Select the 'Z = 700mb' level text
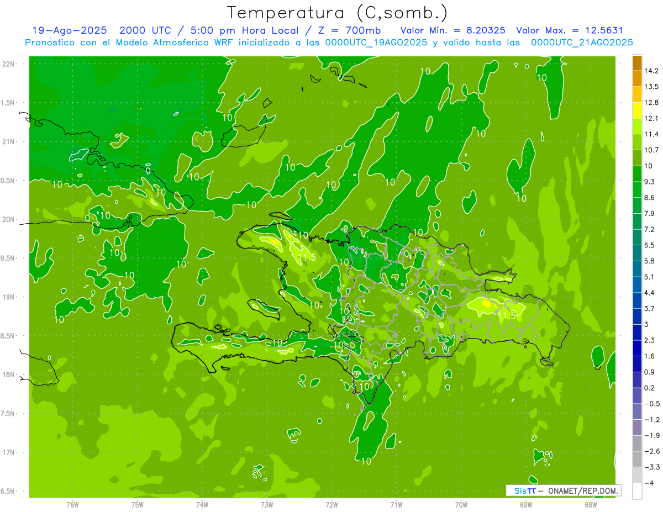This screenshot has height=512, width=663. coord(350,31)
